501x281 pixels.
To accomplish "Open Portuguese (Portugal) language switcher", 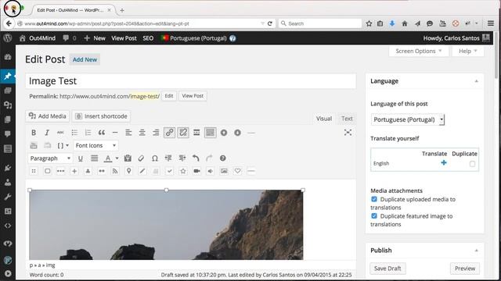I will coord(194,38).
